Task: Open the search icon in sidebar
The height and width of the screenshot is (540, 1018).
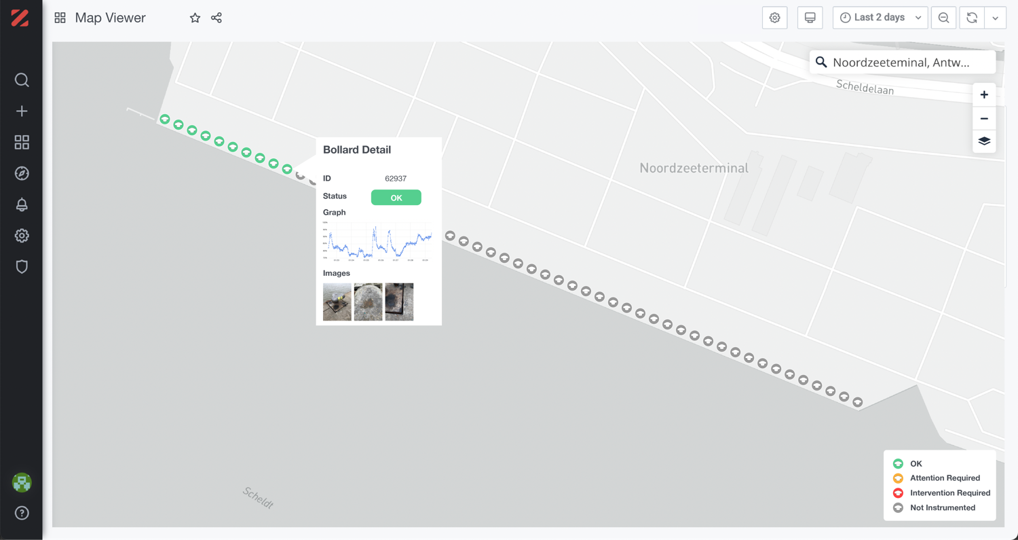Action: click(22, 80)
